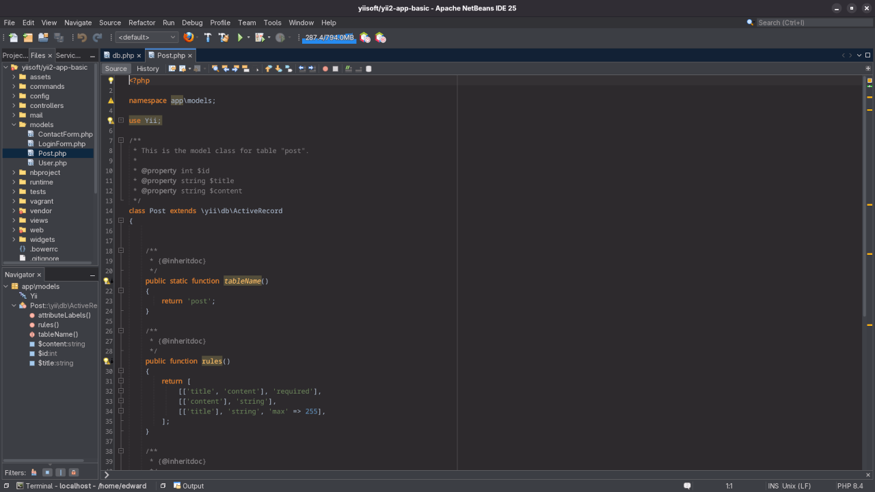Viewport: 875px width, 492px height.
Task: Click the first garbage-collection profiler icon
Action: [x=365, y=38]
